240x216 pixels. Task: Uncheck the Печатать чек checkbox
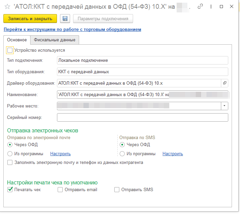tap(10, 190)
